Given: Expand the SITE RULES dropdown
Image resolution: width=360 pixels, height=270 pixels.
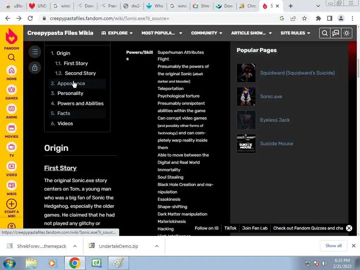Looking at the screenshot, I should tap(295, 33).
